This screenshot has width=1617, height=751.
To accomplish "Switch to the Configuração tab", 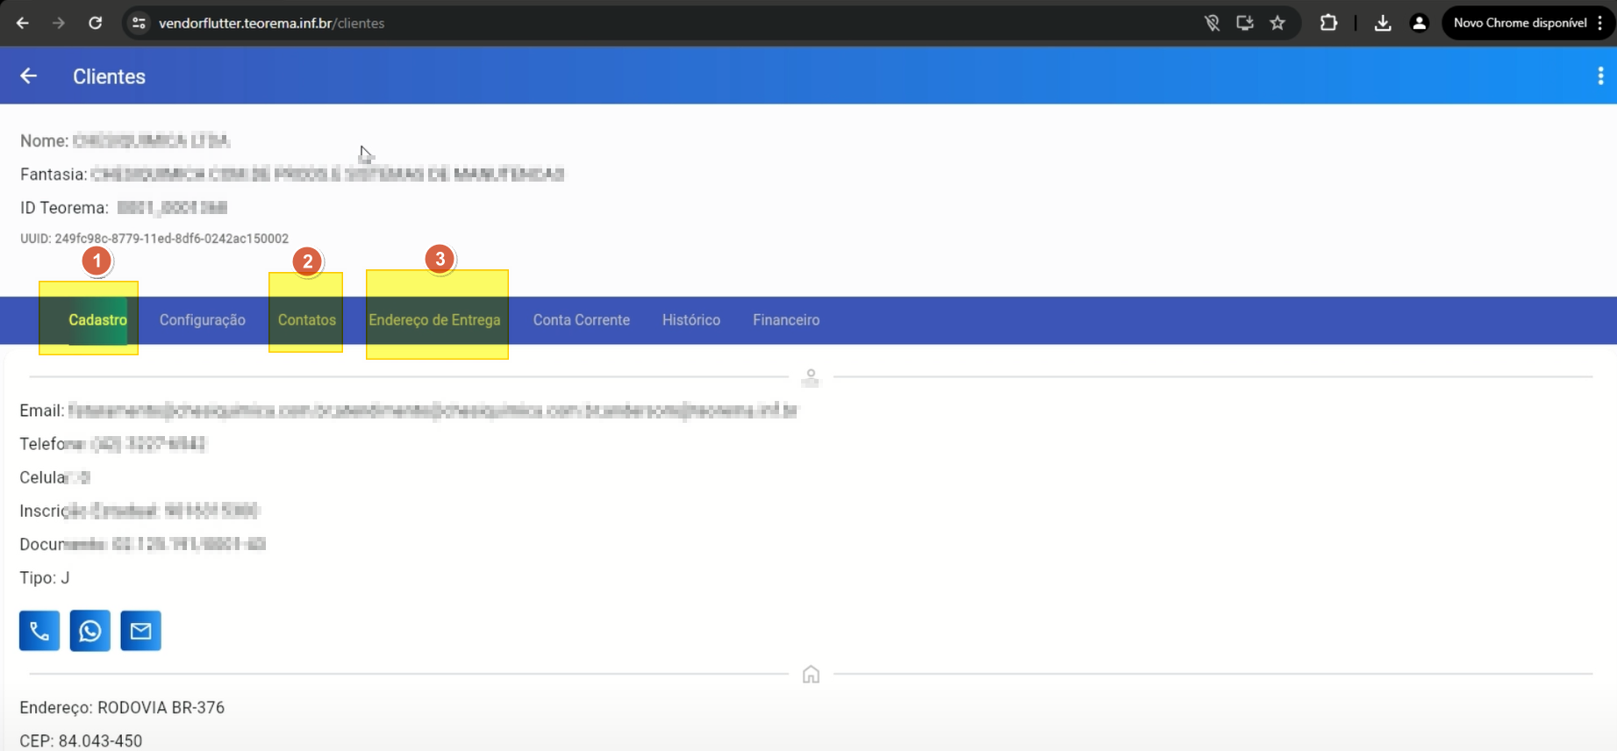I will 203,320.
